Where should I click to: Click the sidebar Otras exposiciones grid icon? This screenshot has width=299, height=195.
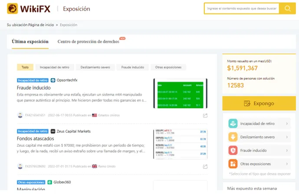click(x=233, y=164)
